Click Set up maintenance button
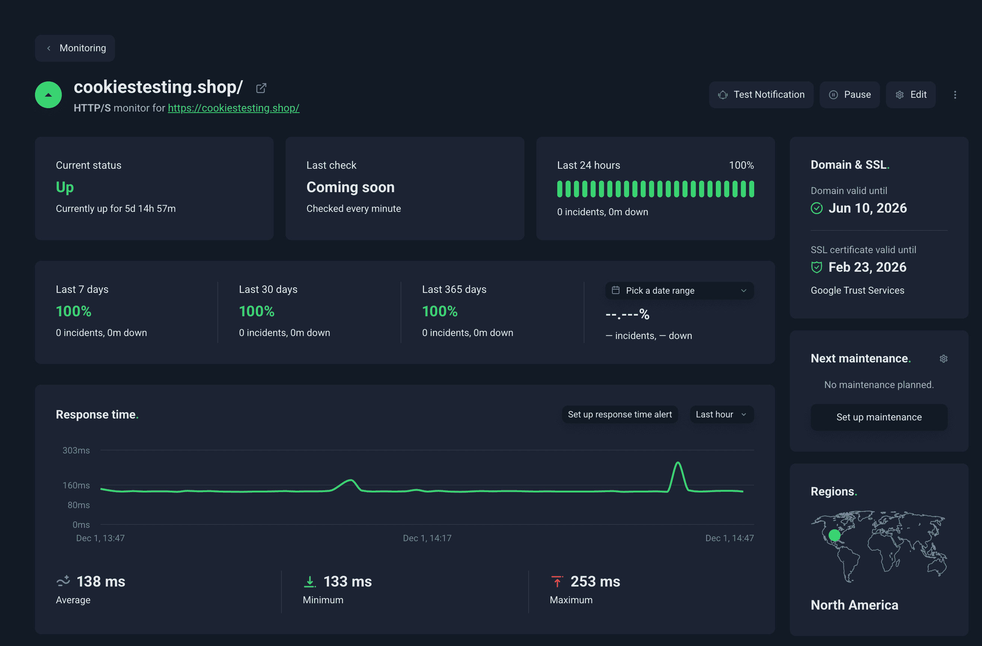Image resolution: width=982 pixels, height=646 pixels. click(x=879, y=417)
